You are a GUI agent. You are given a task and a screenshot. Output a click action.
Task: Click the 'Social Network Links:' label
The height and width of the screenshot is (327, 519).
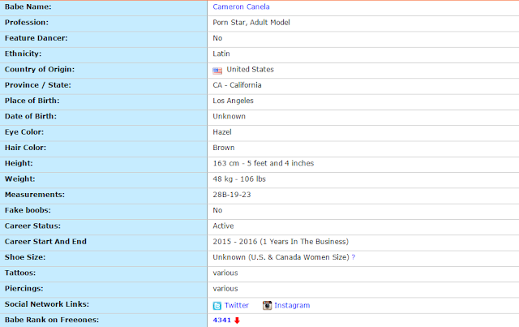(x=47, y=304)
